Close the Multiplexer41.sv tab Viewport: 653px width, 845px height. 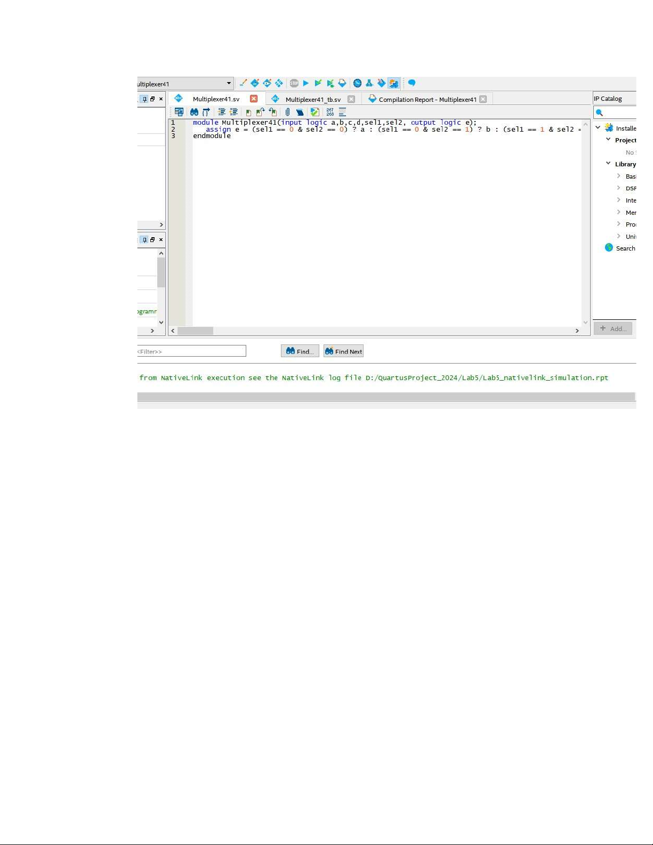coord(254,99)
